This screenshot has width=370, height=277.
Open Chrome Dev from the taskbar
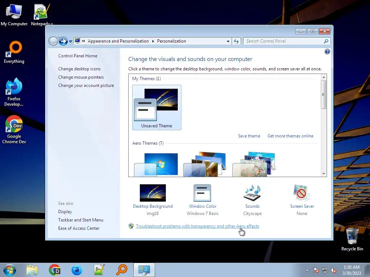(55, 270)
